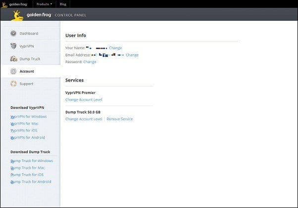Click the Account gear icon

pos(13,71)
